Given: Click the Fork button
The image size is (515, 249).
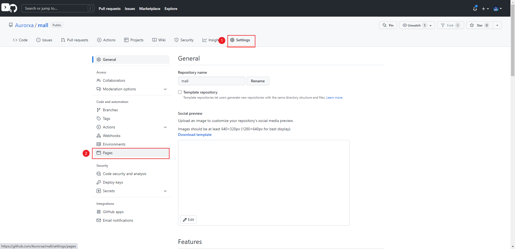Looking at the screenshot, I should click(x=450, y=25).
